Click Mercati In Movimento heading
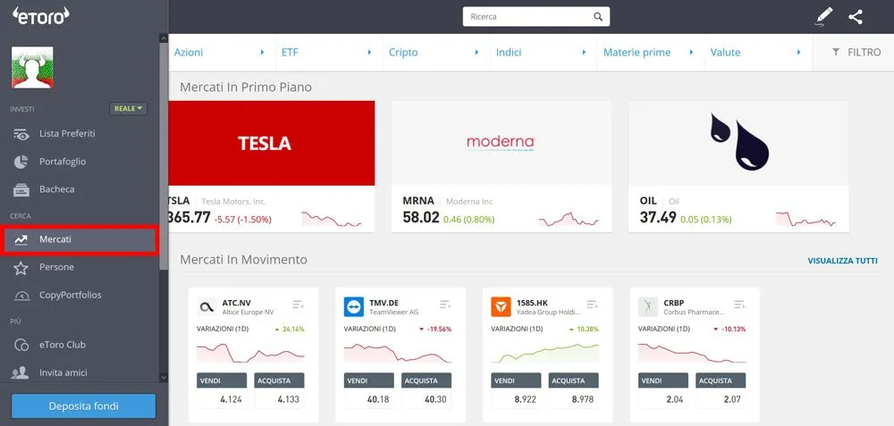Viewport: 894px width, 426px height. point(243,260)
